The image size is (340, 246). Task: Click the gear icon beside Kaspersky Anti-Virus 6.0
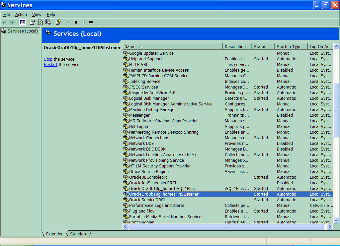point(126,93)
